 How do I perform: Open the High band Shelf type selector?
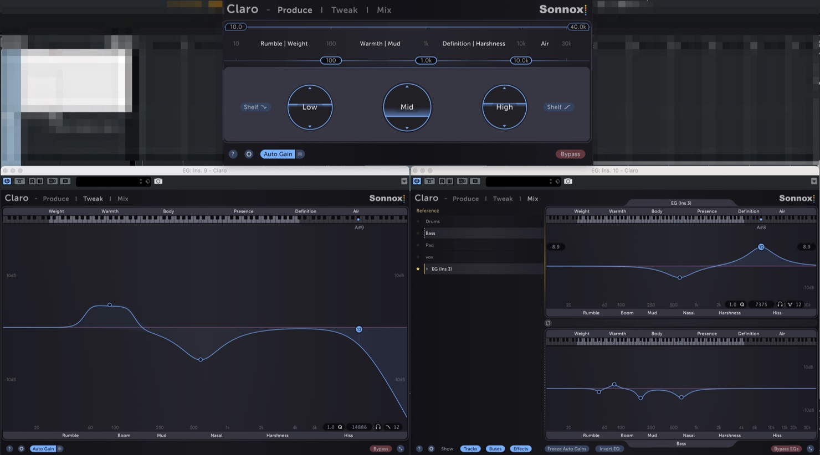[558, 107]
